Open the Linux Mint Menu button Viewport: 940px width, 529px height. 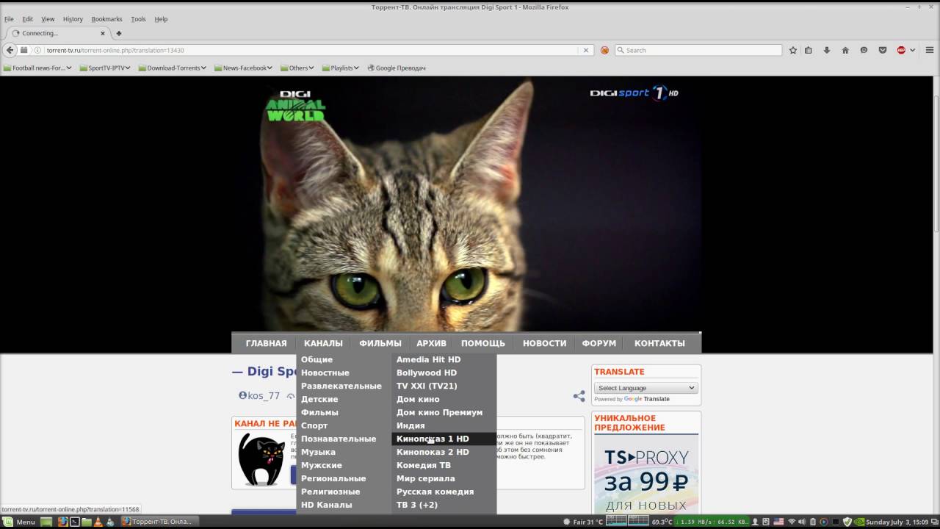click(x=18, y=522)
